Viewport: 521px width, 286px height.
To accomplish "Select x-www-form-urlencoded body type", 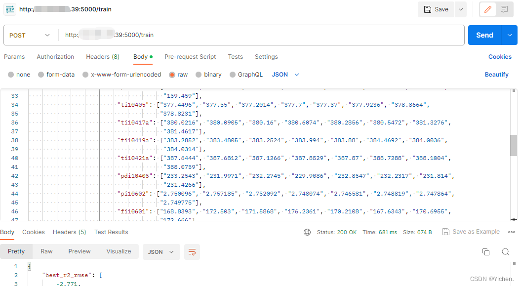I will click(x=121, y=75).
